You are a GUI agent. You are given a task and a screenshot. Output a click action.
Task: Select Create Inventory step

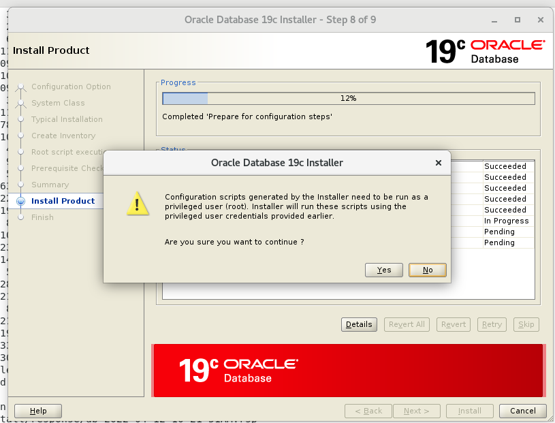pos(63,136)
